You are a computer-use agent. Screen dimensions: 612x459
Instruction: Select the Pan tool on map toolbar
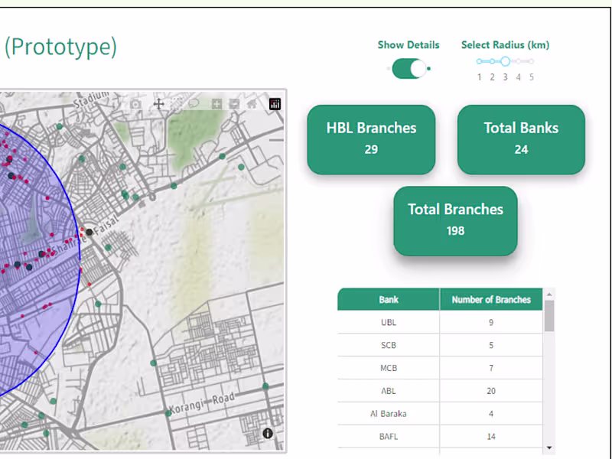(x=159, y=104)
